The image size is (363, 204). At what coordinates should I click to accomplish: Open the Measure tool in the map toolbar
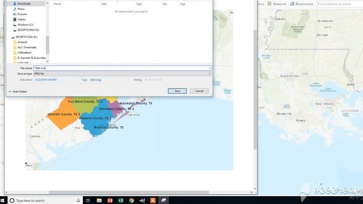coord(277,4)
